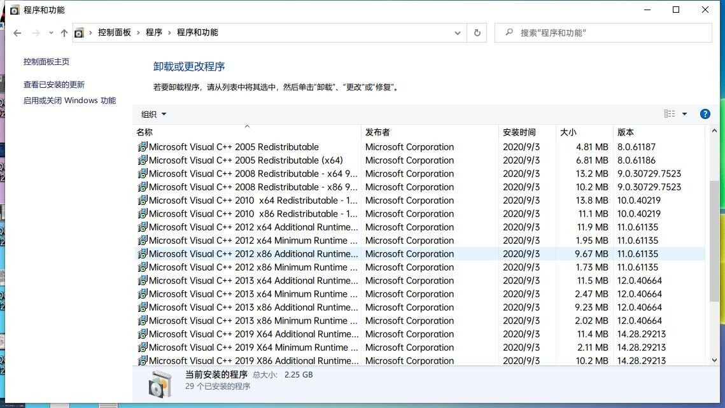Screen dimensions: 725x408
Task: Expand the view options arrow next to list icon
Action: pyautogui.click(x=684, y=113)
